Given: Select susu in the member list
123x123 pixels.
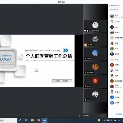Looking at the screenshot, I should coord(116,27).
